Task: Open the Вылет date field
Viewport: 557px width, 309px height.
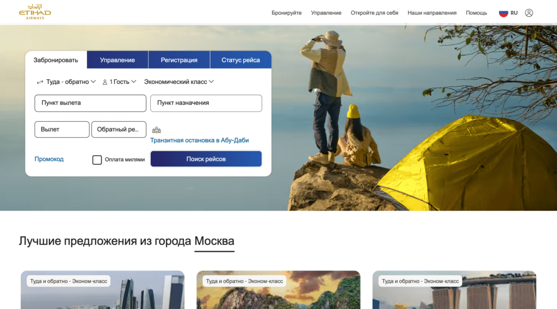Action: [62, 129]
